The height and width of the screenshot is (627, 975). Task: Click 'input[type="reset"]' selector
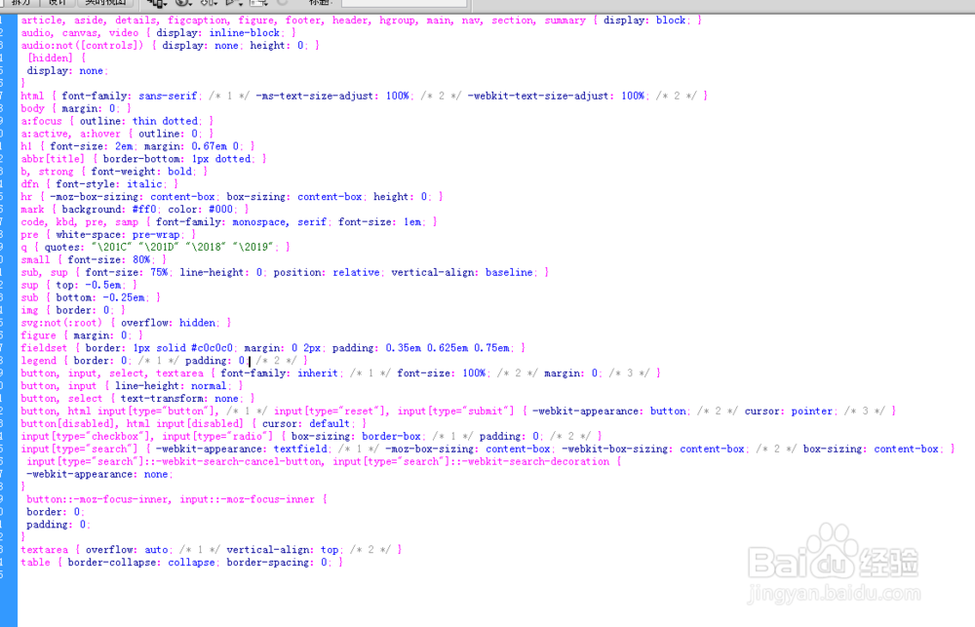click(x=329, y=411)
